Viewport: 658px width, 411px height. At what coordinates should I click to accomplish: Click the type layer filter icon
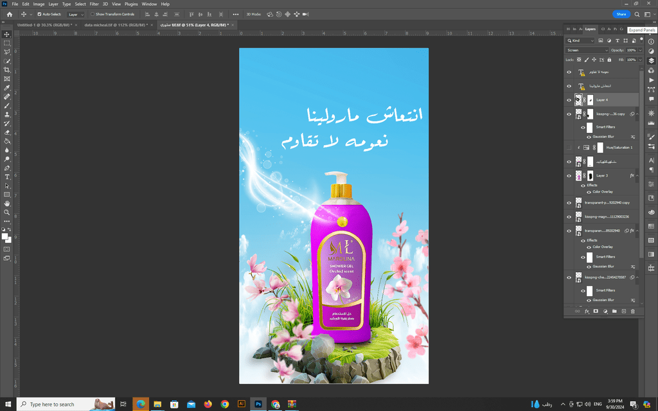click(618, 40)
